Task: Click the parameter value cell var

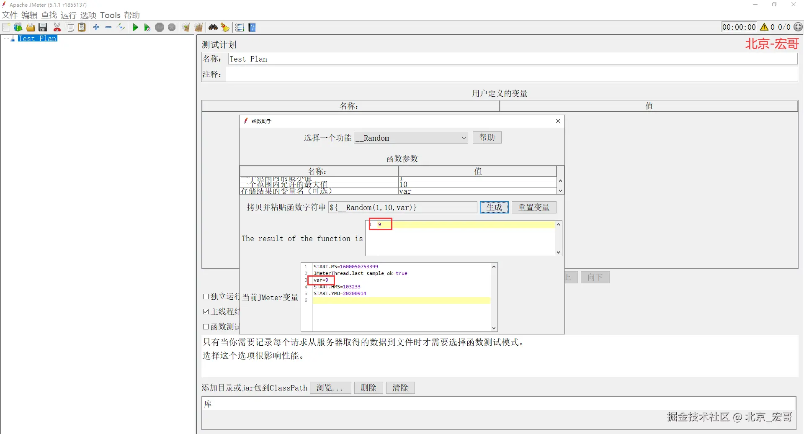Action: [x=477, y=191]
